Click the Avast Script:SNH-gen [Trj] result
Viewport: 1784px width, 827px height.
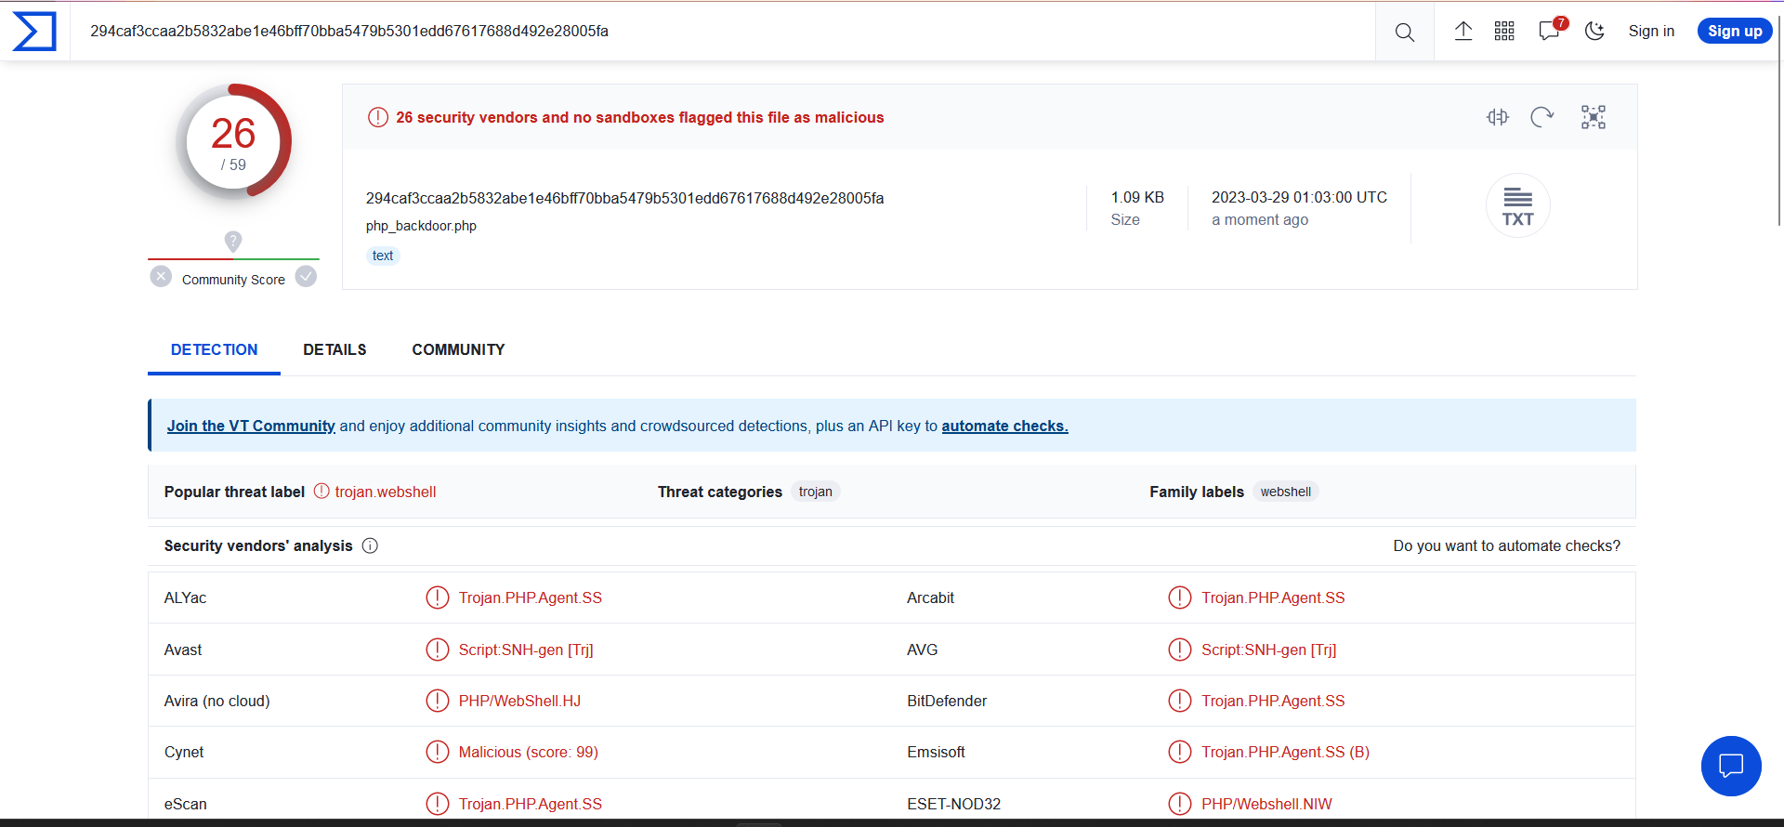[526, 650]
